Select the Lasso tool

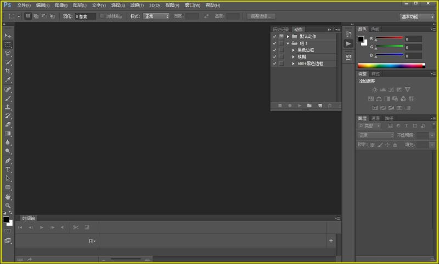tap(8, 53)
